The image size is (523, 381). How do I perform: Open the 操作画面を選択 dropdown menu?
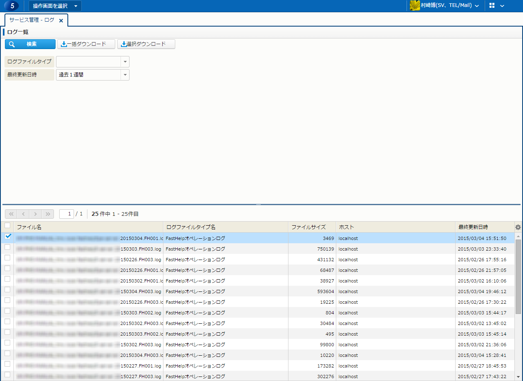(x=55, y=6)
